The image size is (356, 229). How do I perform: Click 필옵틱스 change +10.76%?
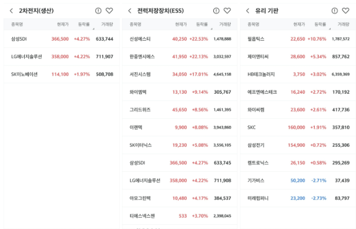317,39
